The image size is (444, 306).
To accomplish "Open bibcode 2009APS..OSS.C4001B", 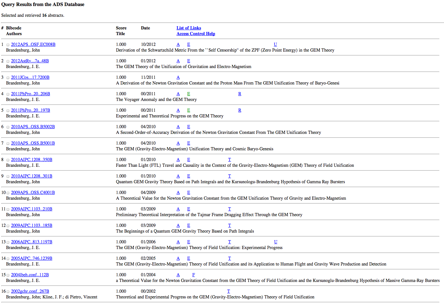I will [x=33, y=192].
